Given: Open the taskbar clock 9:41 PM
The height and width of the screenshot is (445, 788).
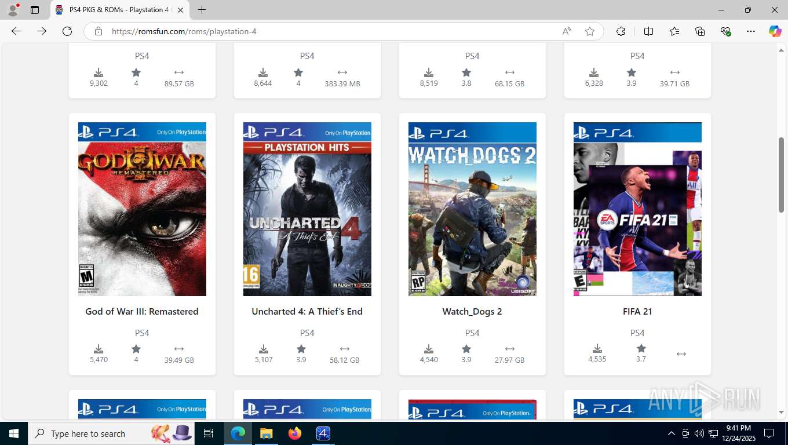Looking at the screenshot, I should tap(738, 433).
